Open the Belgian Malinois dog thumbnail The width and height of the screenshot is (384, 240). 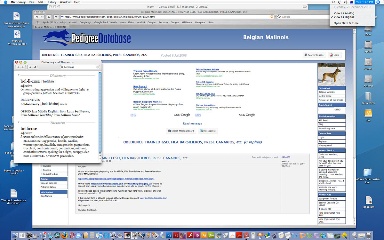tap(332, 74)
